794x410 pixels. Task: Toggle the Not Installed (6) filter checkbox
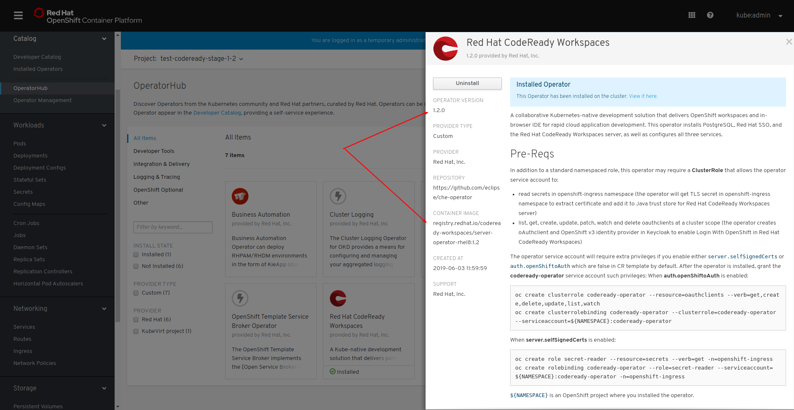pyautogui.click(x=136, y=266)
